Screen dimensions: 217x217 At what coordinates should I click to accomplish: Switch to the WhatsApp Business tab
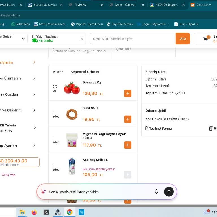(x=8, y=5)
